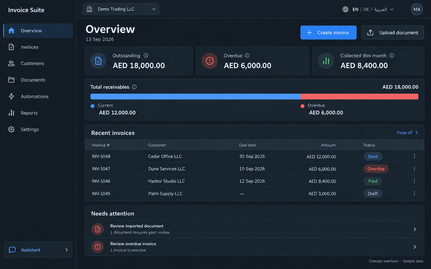Image resolution: width=431 pixels, height=269 pixels.
Task: Click the info icon next to Overdue card title
Action: 247,56
